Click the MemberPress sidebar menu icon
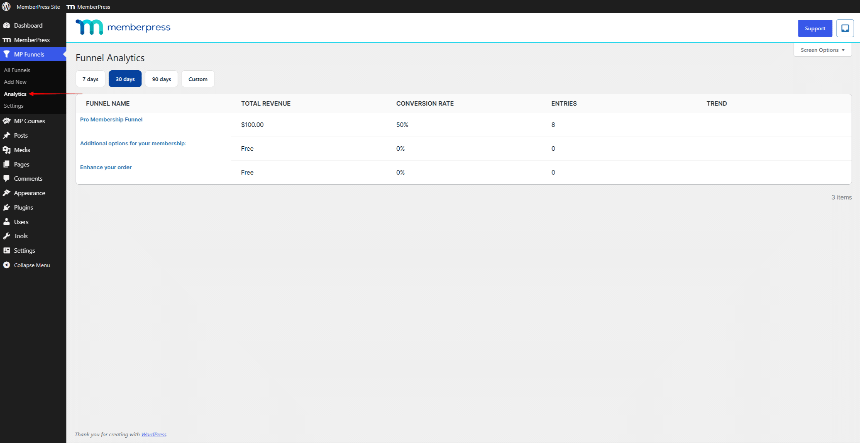 tap(6, 40)
